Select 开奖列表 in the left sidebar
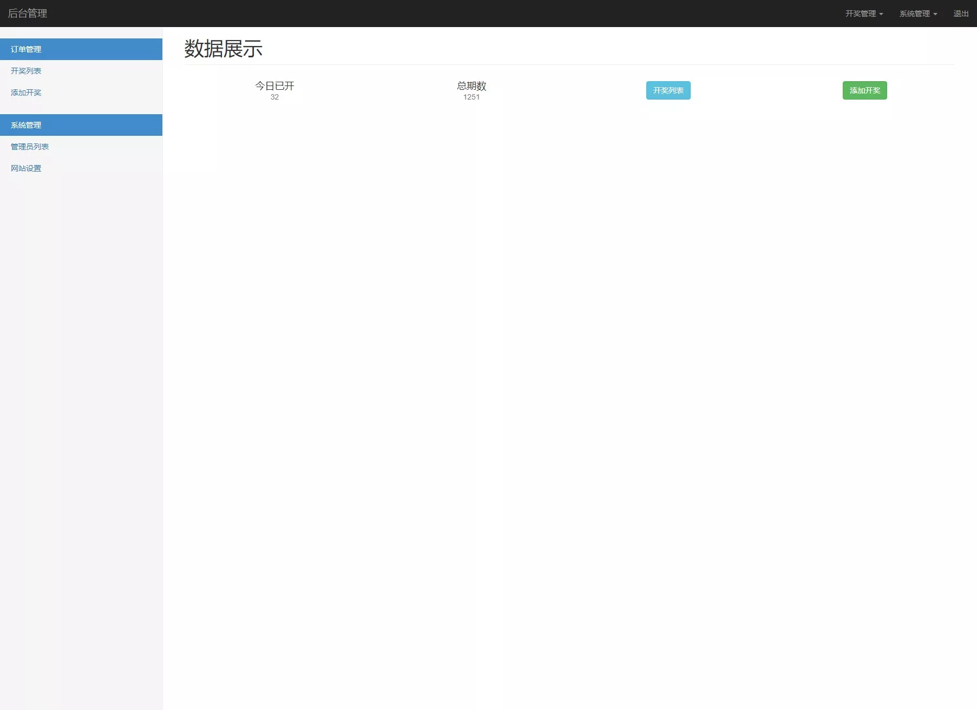977x710 pixels. click(x=25, y=71)
